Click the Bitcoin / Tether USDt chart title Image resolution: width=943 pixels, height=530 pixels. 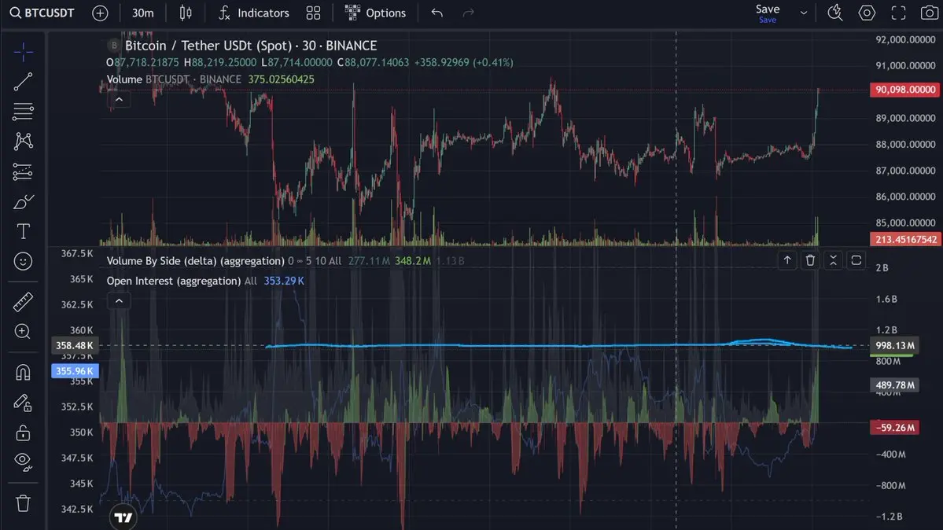pyautogui.click(x=251, y=46)
